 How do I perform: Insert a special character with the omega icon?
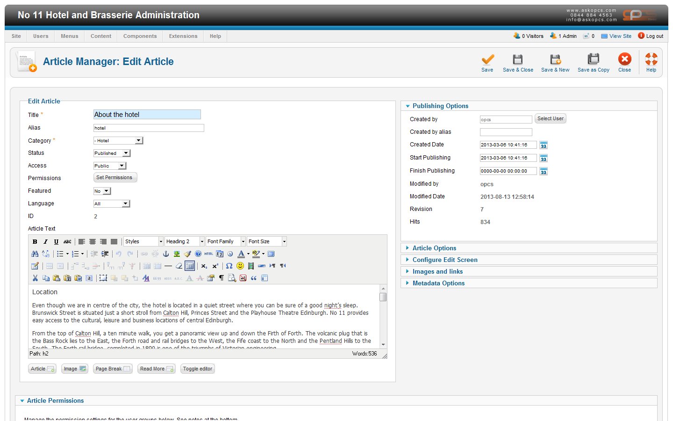tap(229, 266)
